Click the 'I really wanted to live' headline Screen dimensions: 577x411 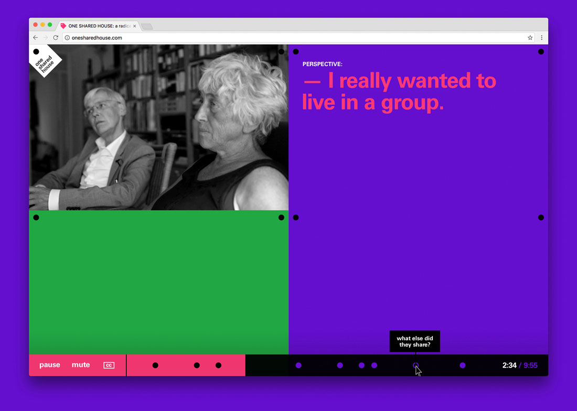[x=399, y=92]
